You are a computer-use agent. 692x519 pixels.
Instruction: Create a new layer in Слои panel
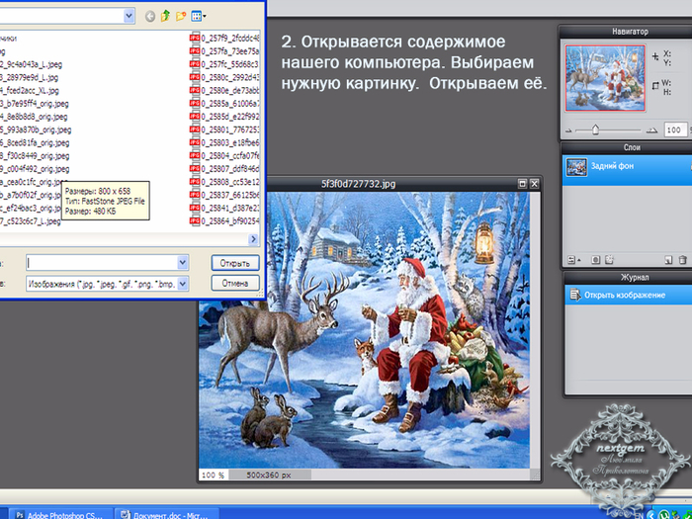click(668, 260)
